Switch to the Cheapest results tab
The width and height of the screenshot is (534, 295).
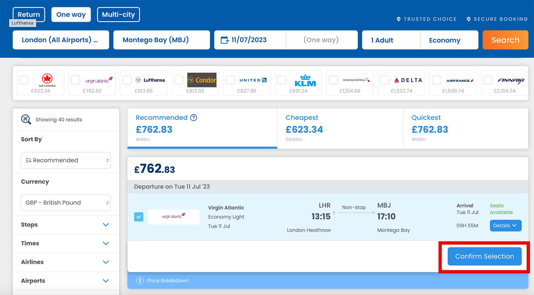pyautogui.click(x=340, y=128)
